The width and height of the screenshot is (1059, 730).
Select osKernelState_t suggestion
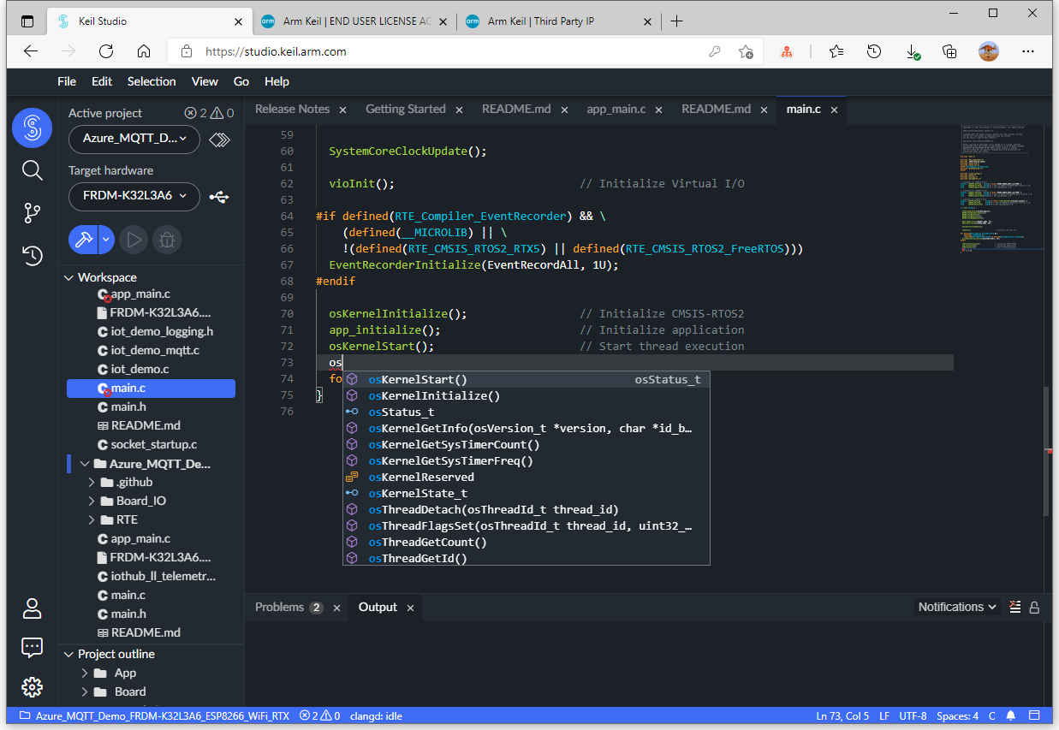[527, 493]
